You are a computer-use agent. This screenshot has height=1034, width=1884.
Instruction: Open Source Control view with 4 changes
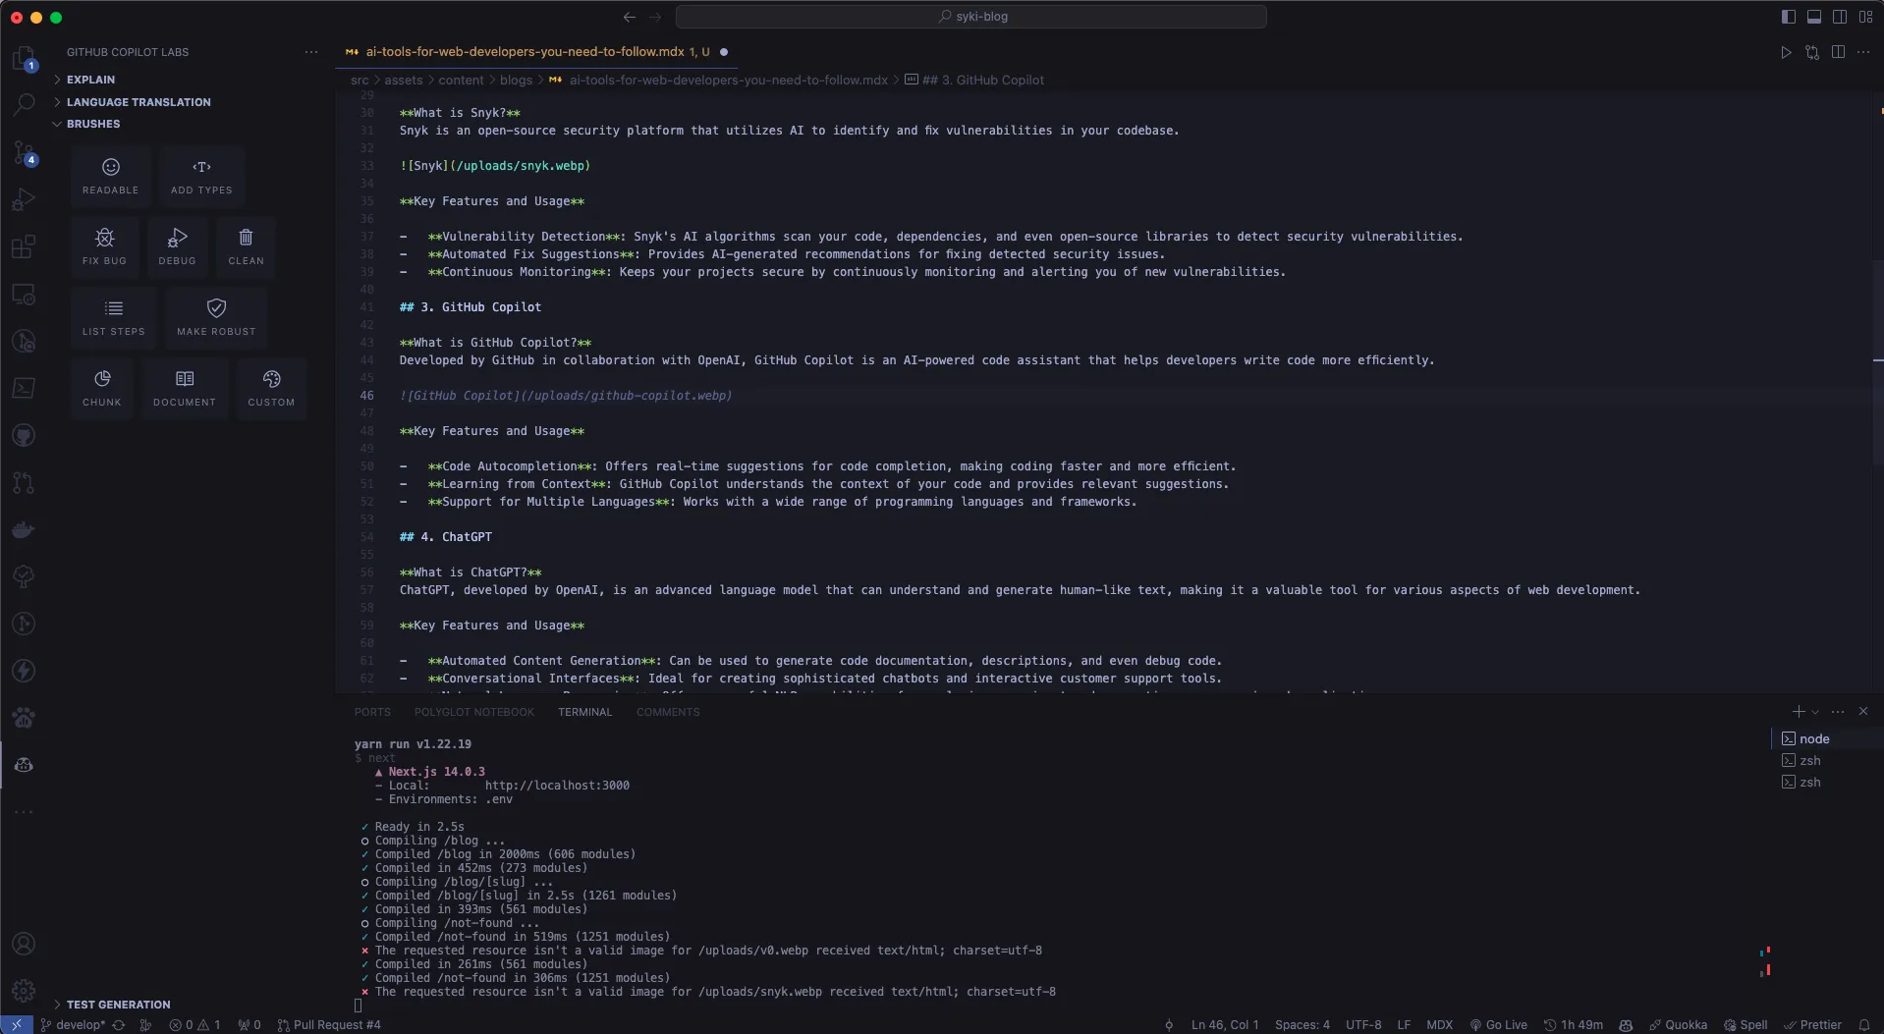coord(24,152)
